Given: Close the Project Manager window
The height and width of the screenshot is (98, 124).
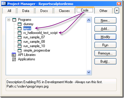Looking at the screenshot, I should point(119,4).
